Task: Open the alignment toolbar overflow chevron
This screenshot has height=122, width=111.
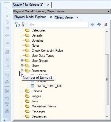Action: click(4, 120)
